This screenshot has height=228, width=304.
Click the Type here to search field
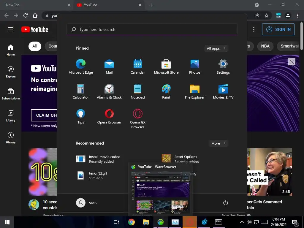coord(152,29)
